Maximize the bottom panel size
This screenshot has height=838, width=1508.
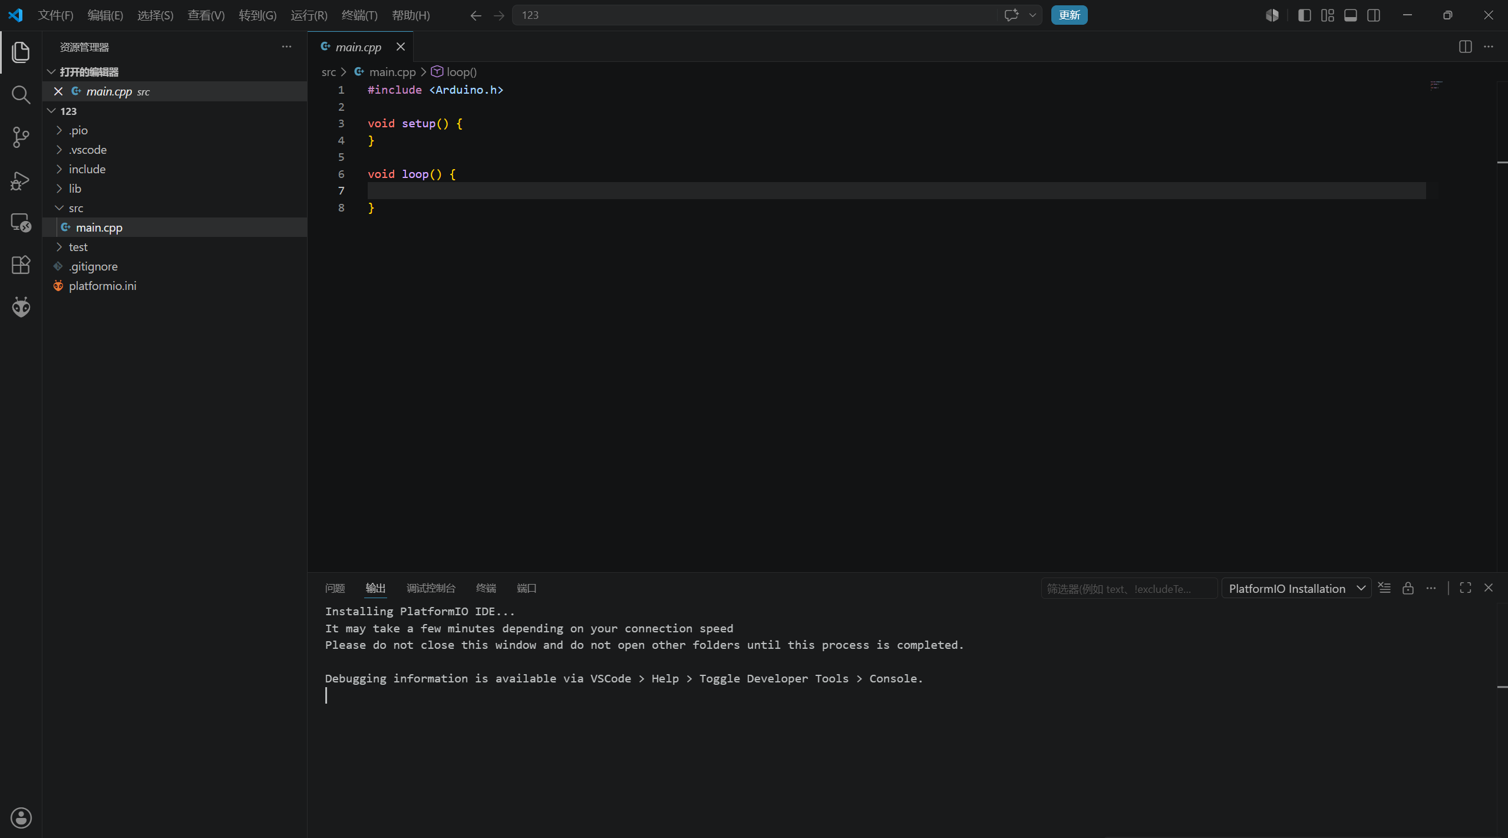(1466, 588)
